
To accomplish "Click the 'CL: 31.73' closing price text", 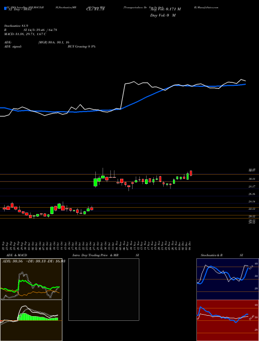I will point(95,9).
